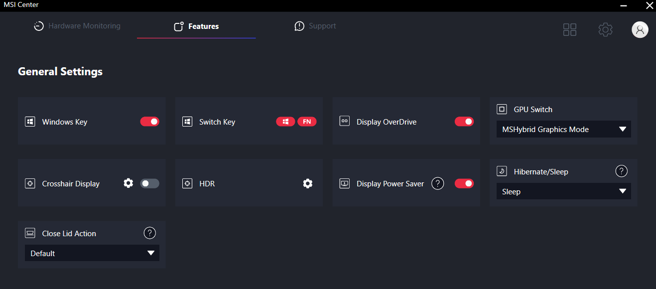This screenshot has width=656, height=289.
Task: Click the FN Switch Key button
Action: coord(307,122)
